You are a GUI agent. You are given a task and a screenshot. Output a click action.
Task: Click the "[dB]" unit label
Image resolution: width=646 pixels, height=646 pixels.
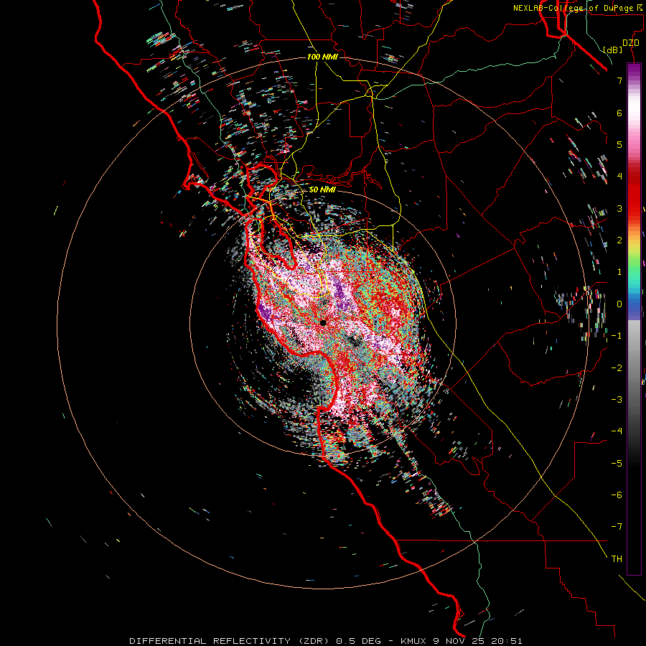613,50
